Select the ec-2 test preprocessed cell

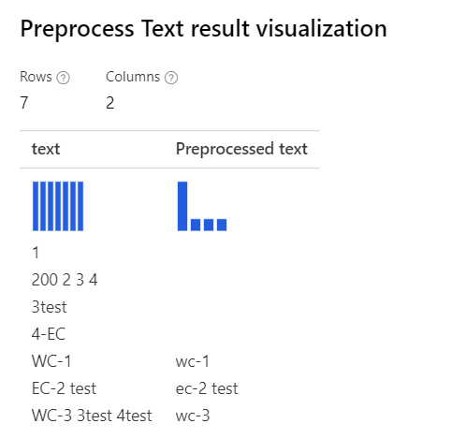(207, 388)
